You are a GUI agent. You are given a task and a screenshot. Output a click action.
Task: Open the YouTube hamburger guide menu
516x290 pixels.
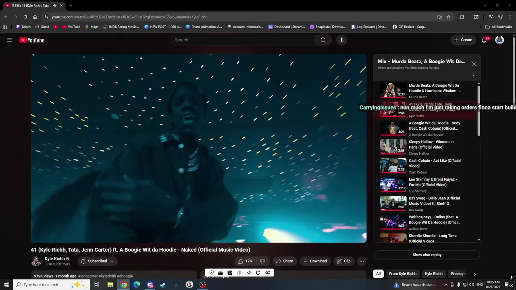[10, 40]
